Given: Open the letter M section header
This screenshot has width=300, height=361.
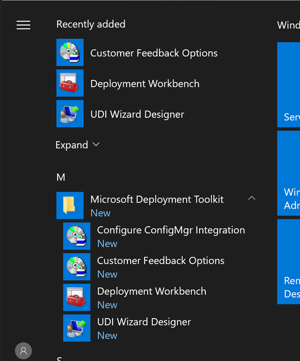Looking at the screenshot, I should coord(61,177).
